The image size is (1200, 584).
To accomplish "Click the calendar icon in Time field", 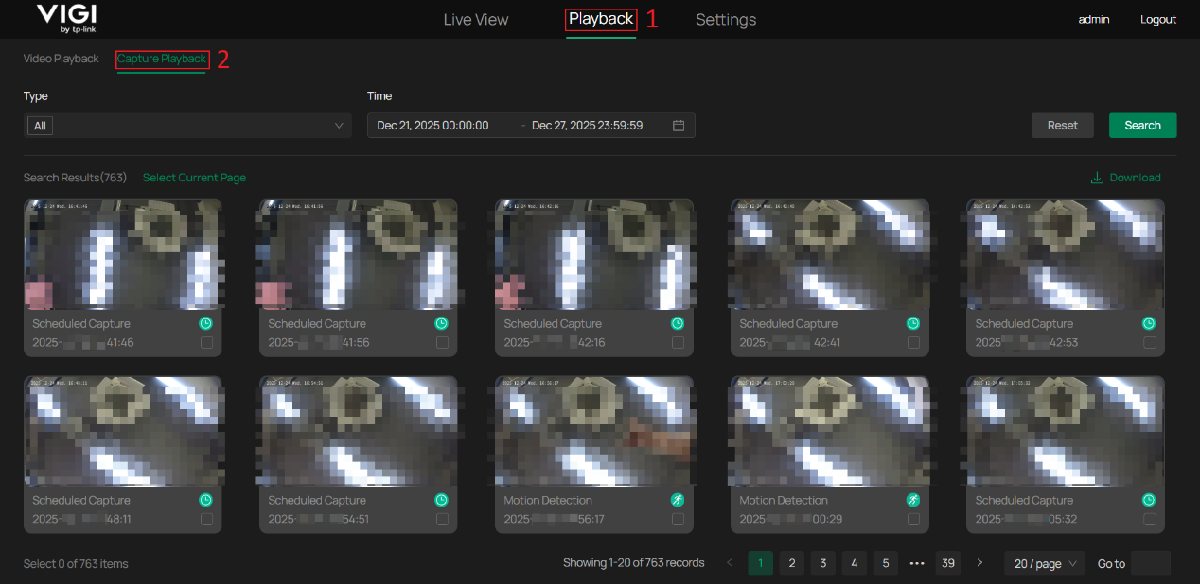I will coord(679,126).
